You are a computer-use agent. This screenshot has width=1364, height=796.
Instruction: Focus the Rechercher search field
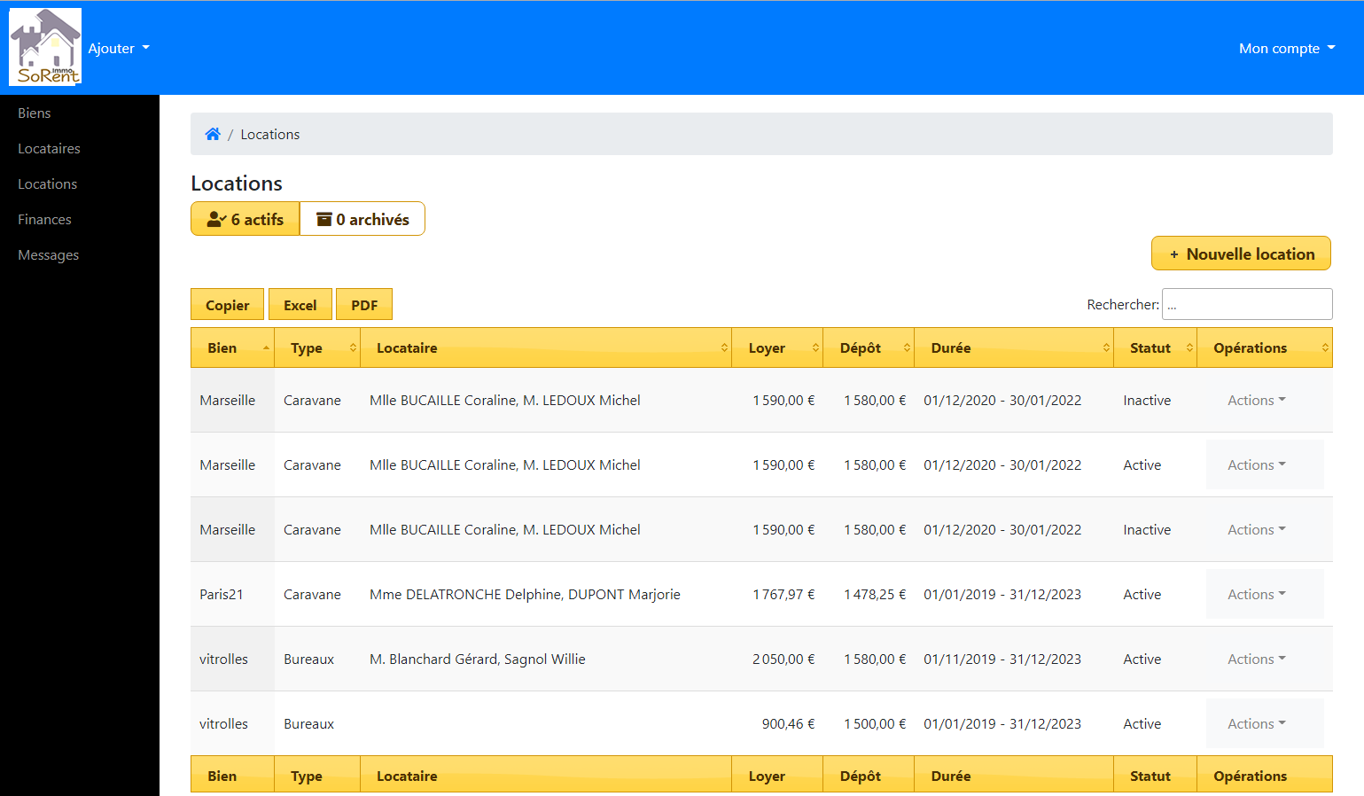[x=1246, y=304]
